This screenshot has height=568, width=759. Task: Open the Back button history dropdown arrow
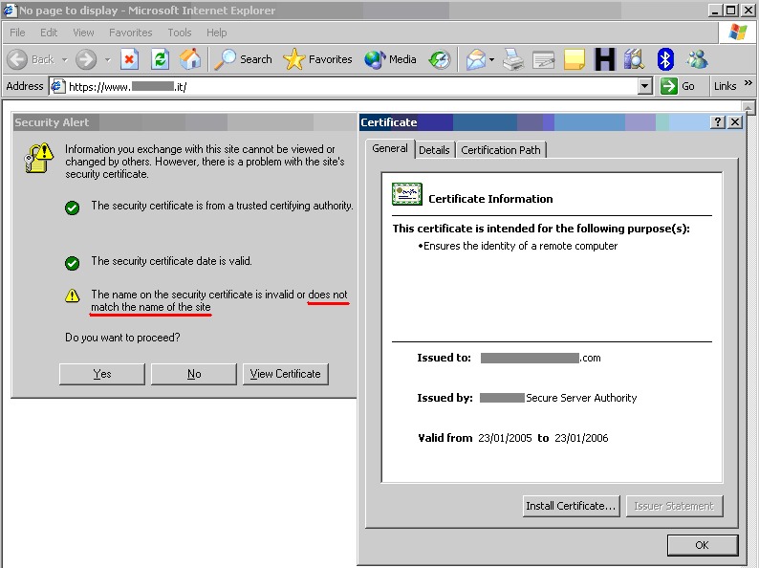click(x=64, y=60)
